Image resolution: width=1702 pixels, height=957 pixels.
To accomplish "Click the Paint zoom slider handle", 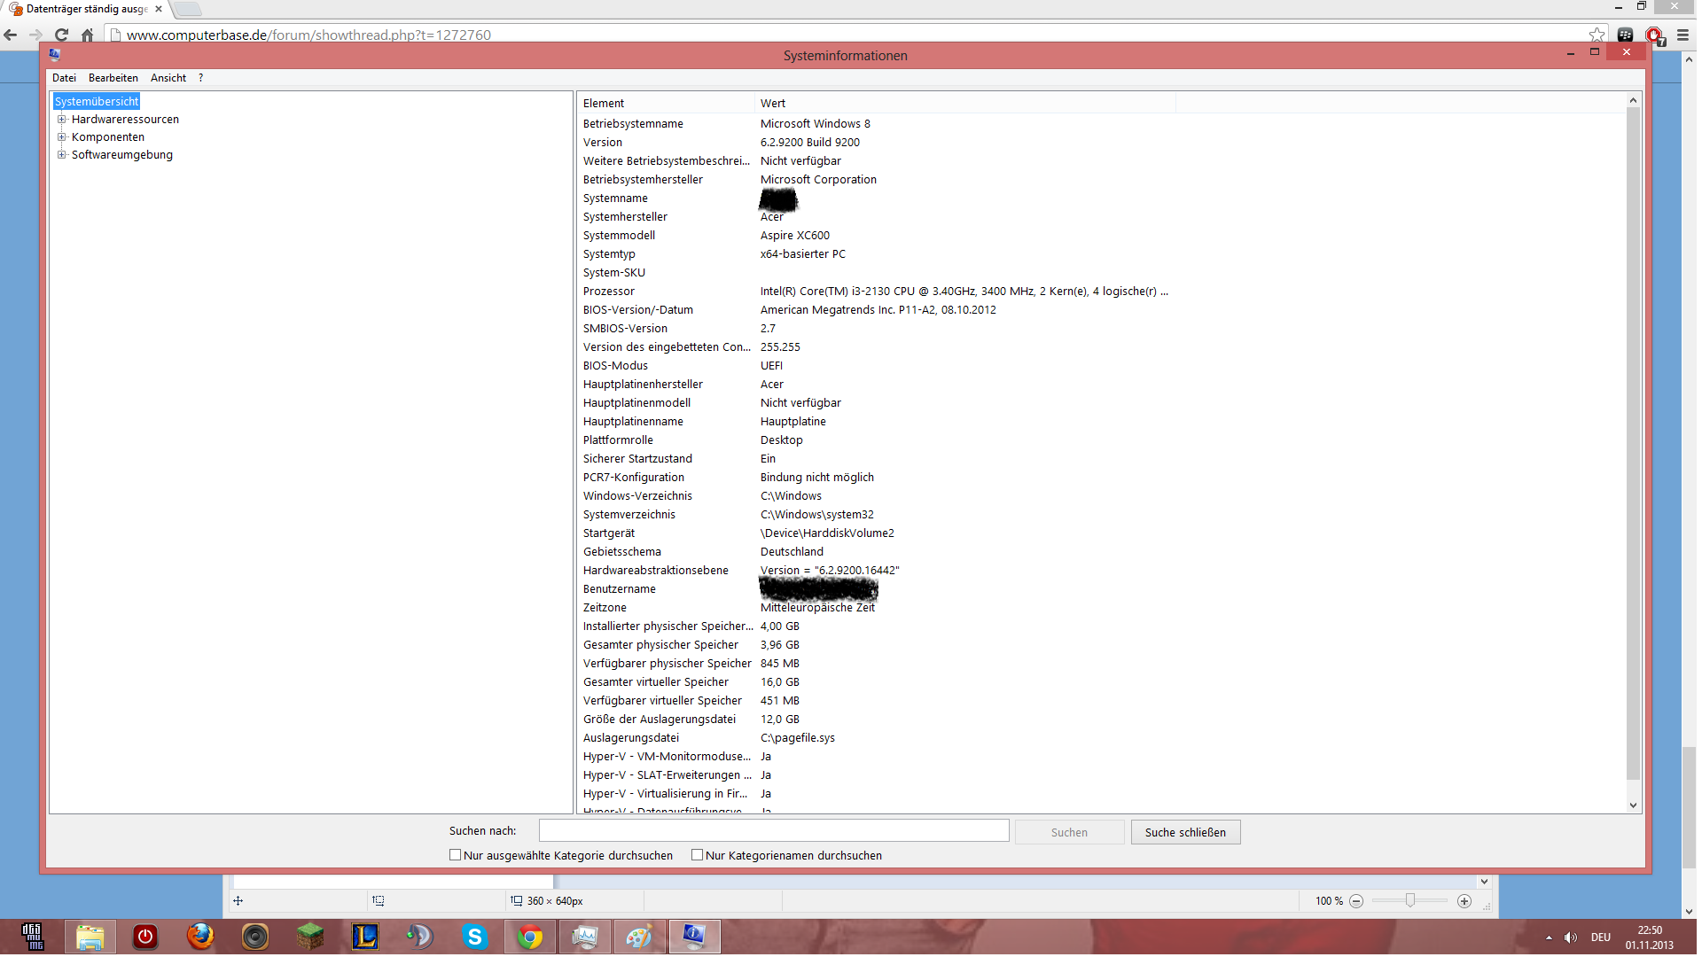I will [x=1410, y=900].
